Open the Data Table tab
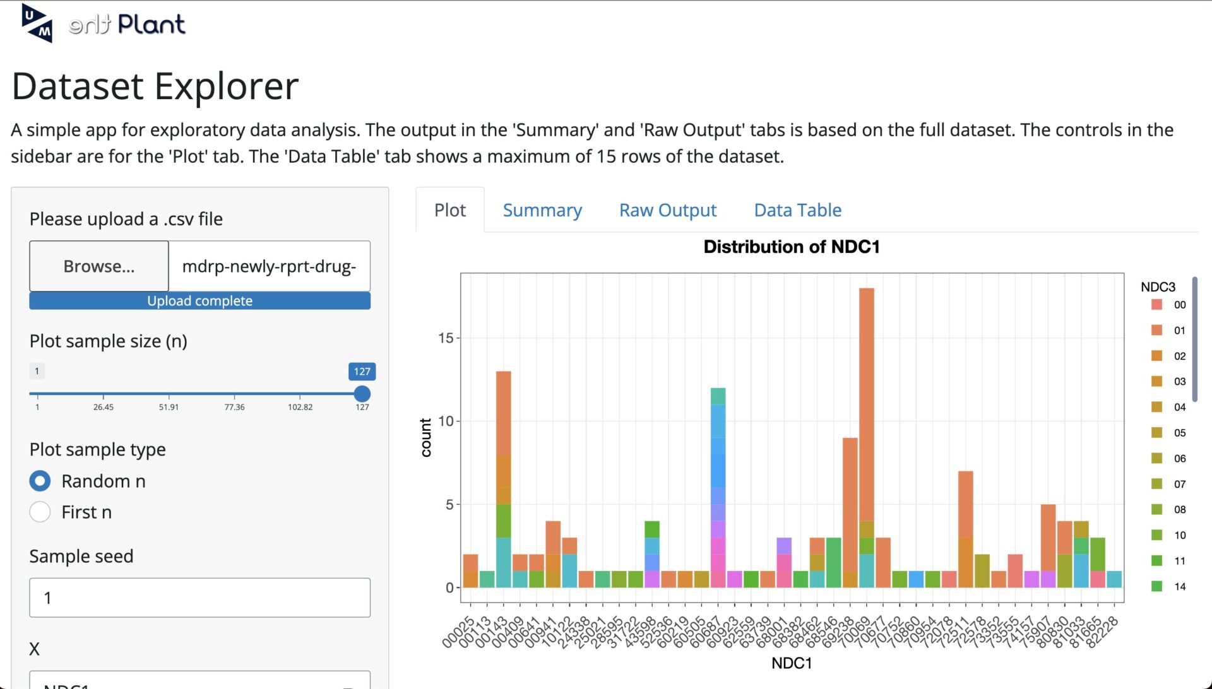Viewport: 1212px width, 689px height. point(798,210)
